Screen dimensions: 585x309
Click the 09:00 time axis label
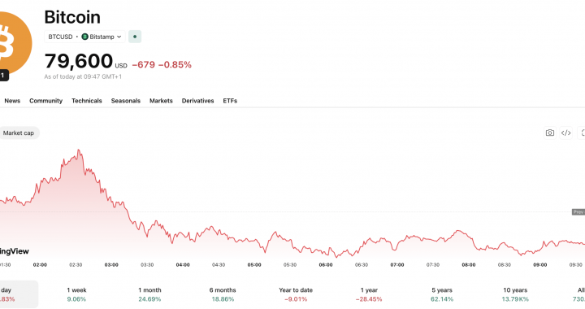click(x=539, y=264)
